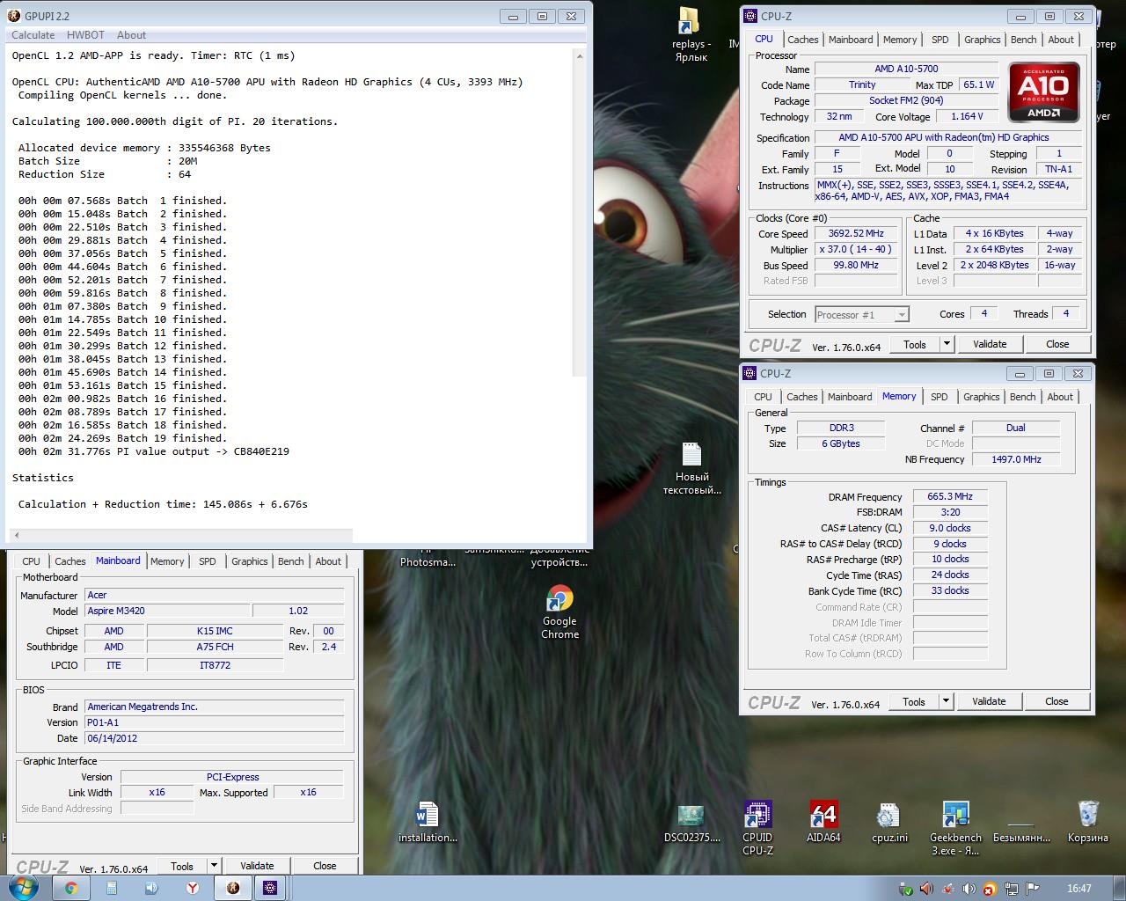Expand Tools dropdown arrow in top CPU-Z
The width and height of the screenshot is (1126, 901).
(947, 344)
